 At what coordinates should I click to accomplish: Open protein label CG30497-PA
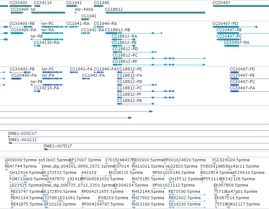pos(242,88)
